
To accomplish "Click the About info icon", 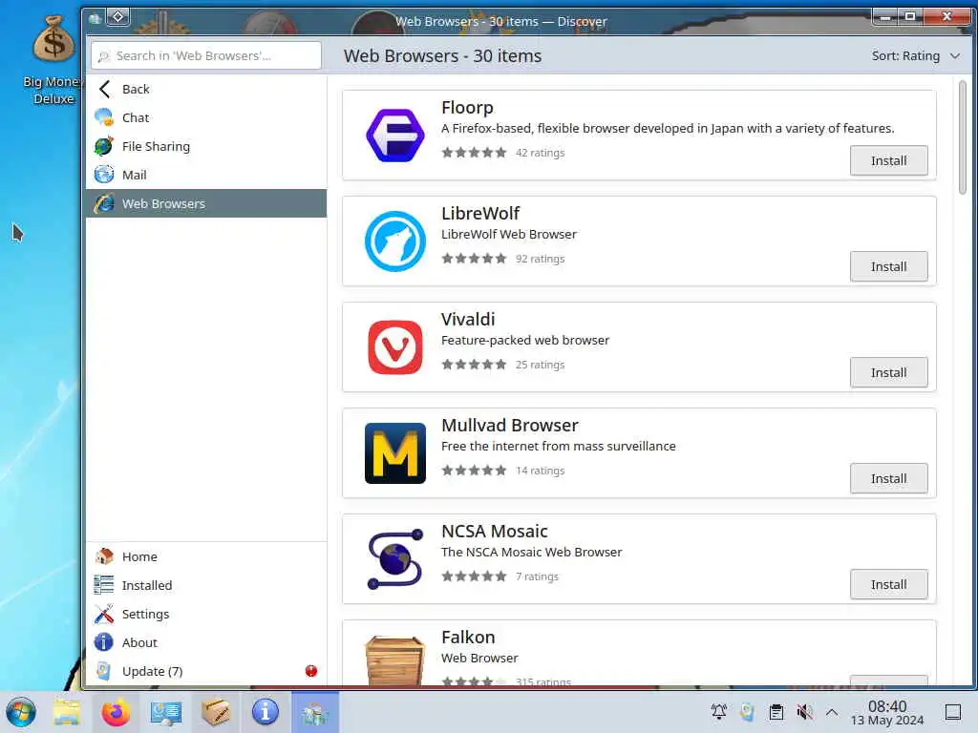I will [x=103, y=642].
